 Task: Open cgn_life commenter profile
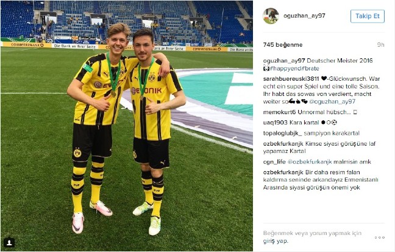pyautogui.click(x=274, y=162)
